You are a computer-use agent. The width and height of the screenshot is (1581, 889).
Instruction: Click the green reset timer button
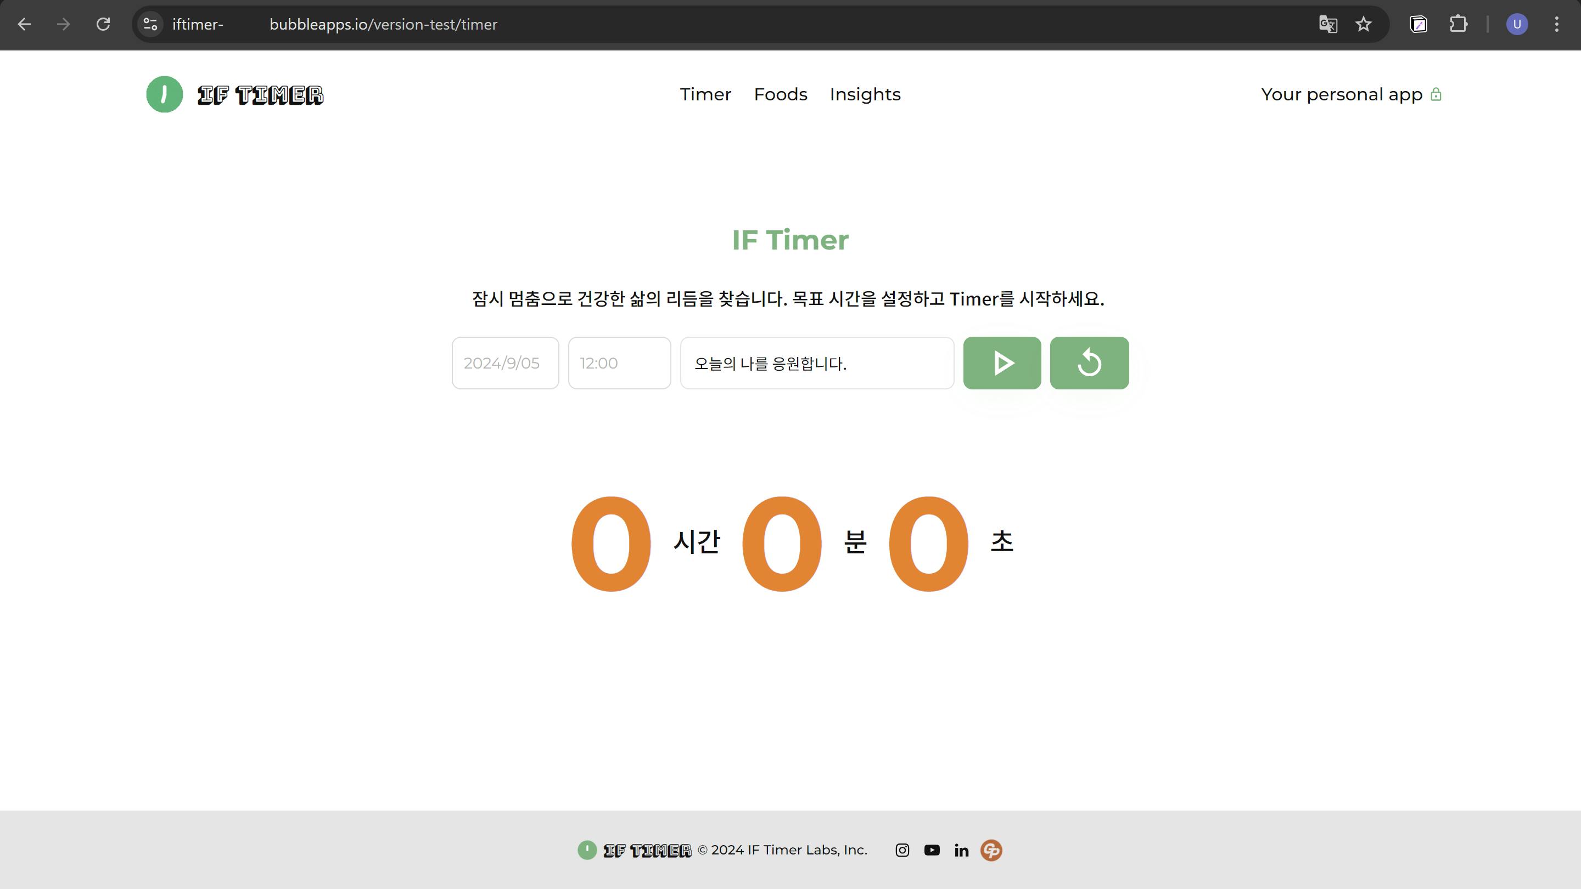[1089, 363]
